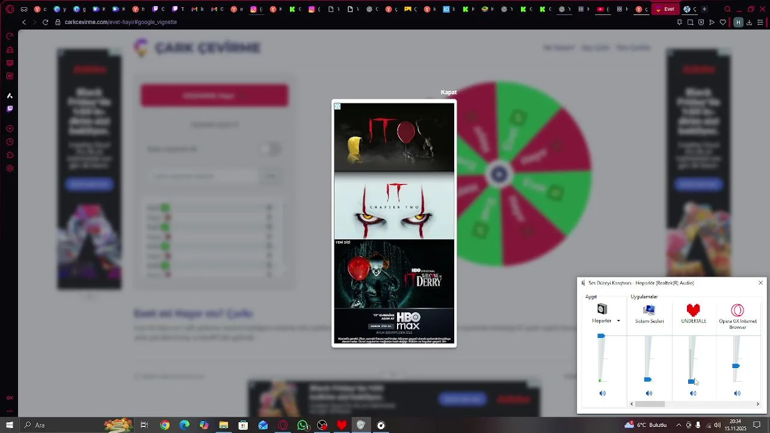Open the Easy Setup menu icon
This screenshot has height=433, width=770.
pos(760,22)
